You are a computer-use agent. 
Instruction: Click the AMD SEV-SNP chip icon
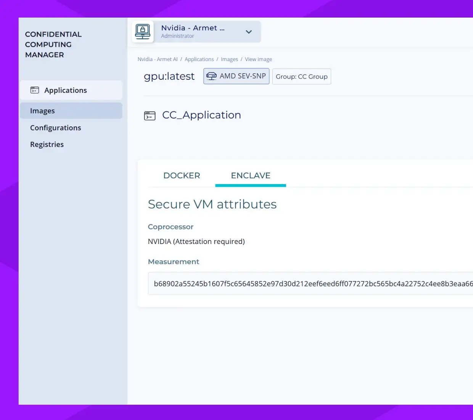pyautogui.click(x=211, y=76)
